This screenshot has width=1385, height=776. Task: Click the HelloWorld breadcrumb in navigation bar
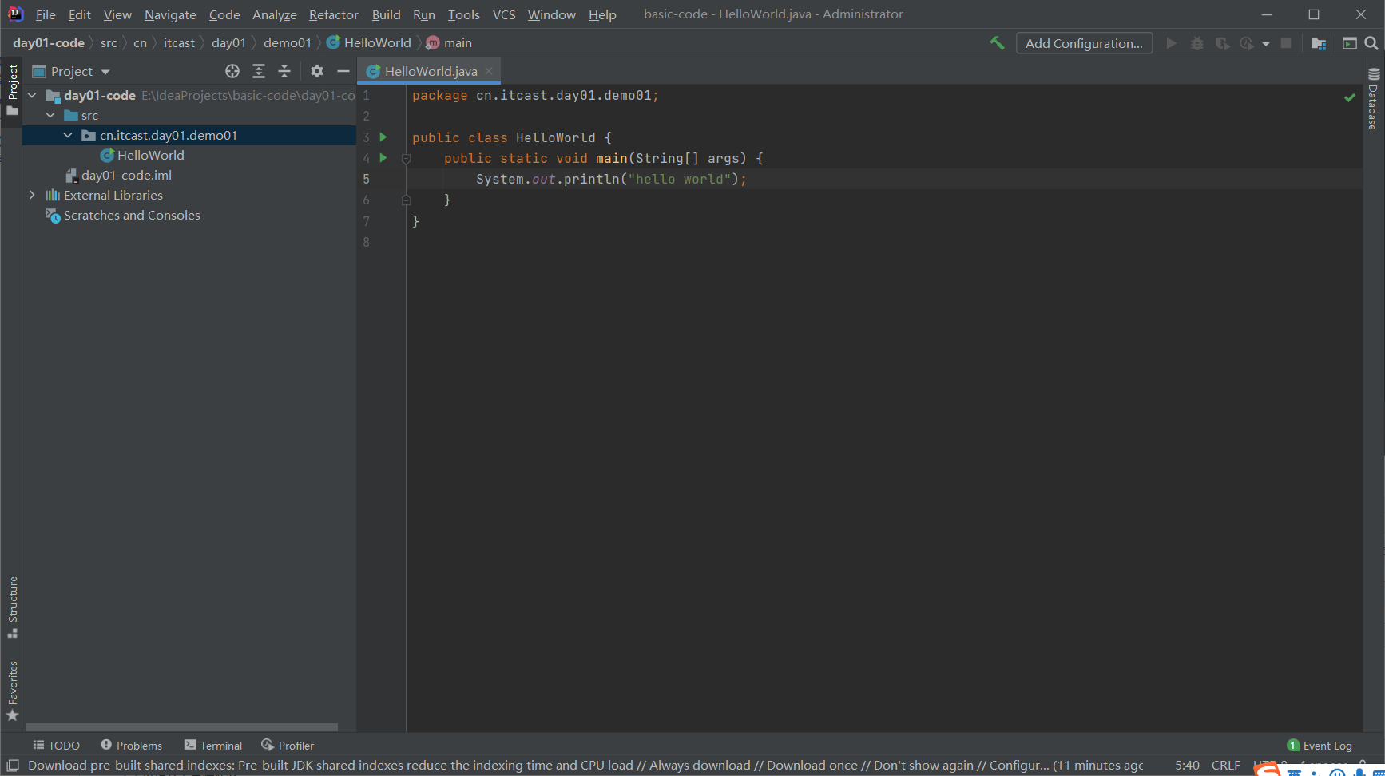(x=369, y=43)
